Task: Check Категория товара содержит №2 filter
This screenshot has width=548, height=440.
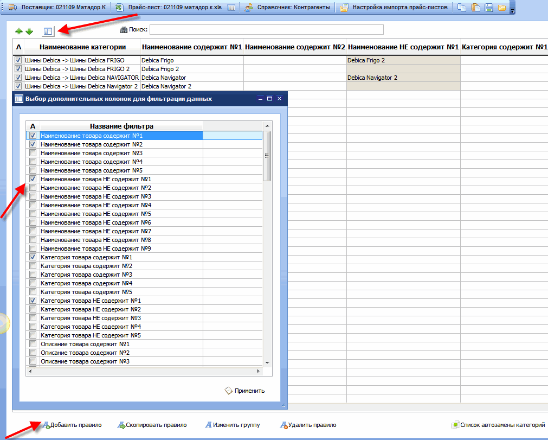Action: click(x=33, y=266)
